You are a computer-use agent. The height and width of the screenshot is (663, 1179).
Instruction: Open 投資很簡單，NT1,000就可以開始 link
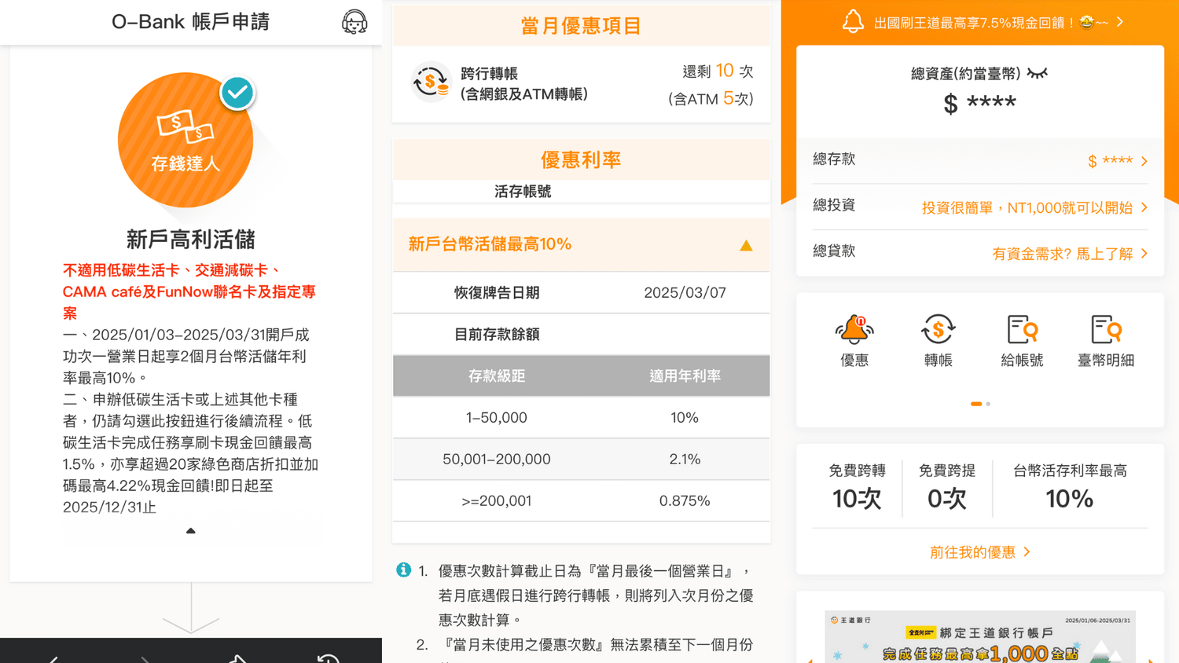[1027, 208]
